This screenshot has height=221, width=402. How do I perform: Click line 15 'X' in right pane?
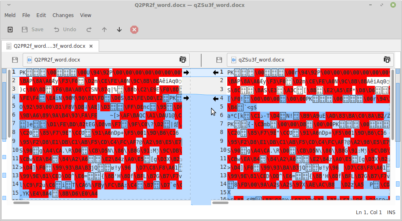(x=229, y=193)
